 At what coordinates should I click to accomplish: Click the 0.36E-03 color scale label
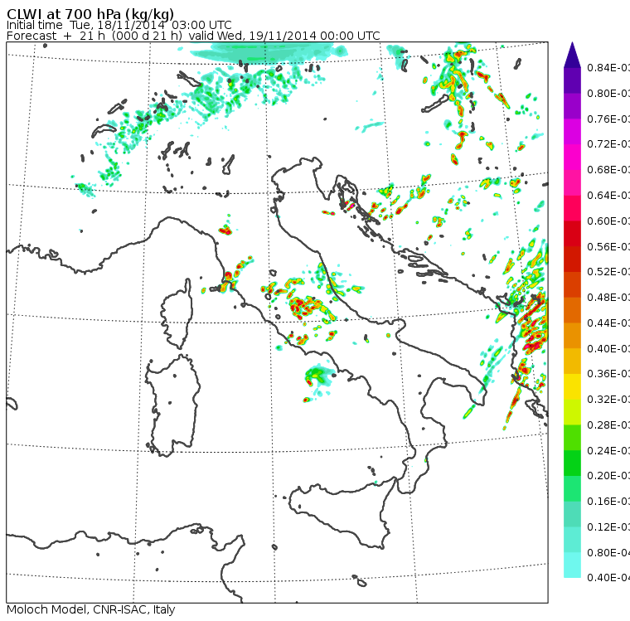point(608,374)
